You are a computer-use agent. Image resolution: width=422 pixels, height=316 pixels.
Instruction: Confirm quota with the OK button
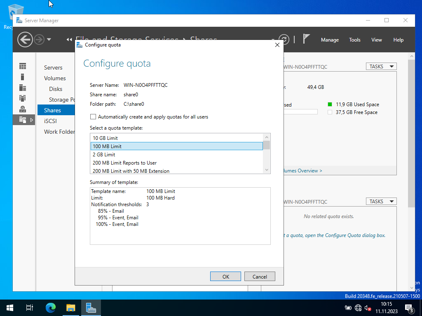tap(225, 276)
